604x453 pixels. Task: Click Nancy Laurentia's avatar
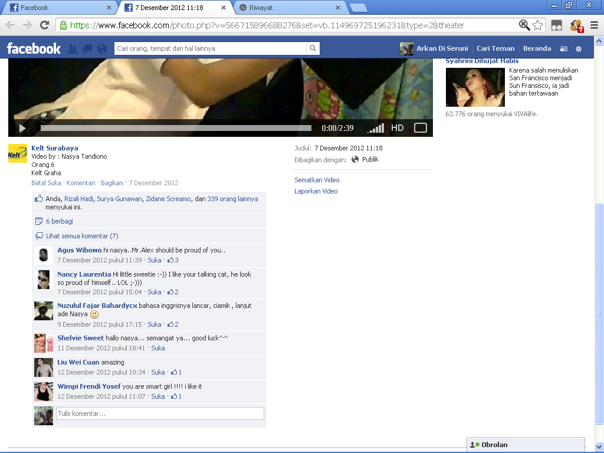pos(44,279)
